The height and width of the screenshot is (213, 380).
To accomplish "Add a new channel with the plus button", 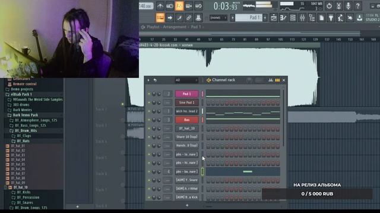I will (187, 205).
